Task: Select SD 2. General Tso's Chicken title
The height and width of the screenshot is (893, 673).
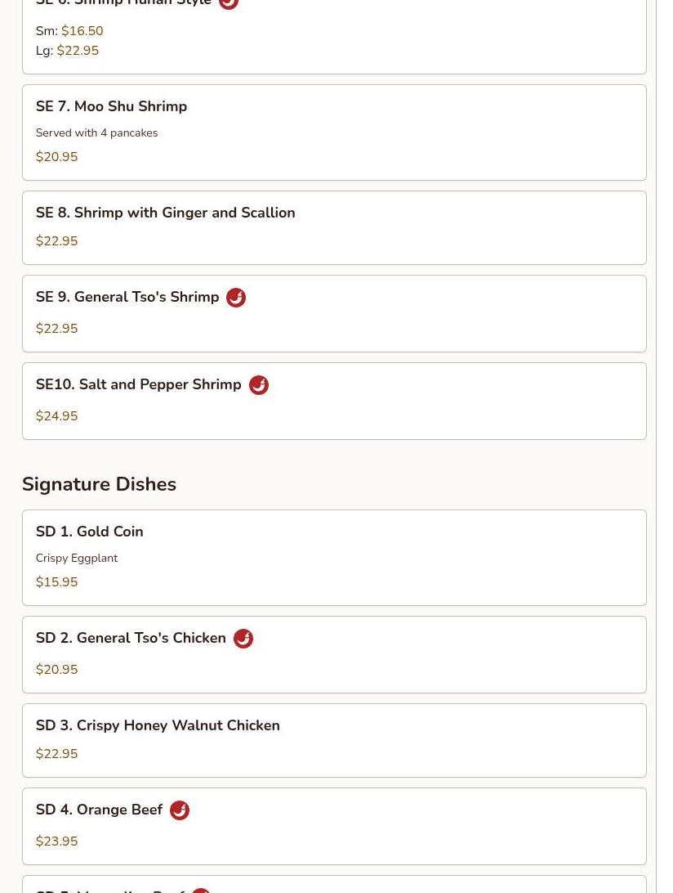Action: point(131,638)
